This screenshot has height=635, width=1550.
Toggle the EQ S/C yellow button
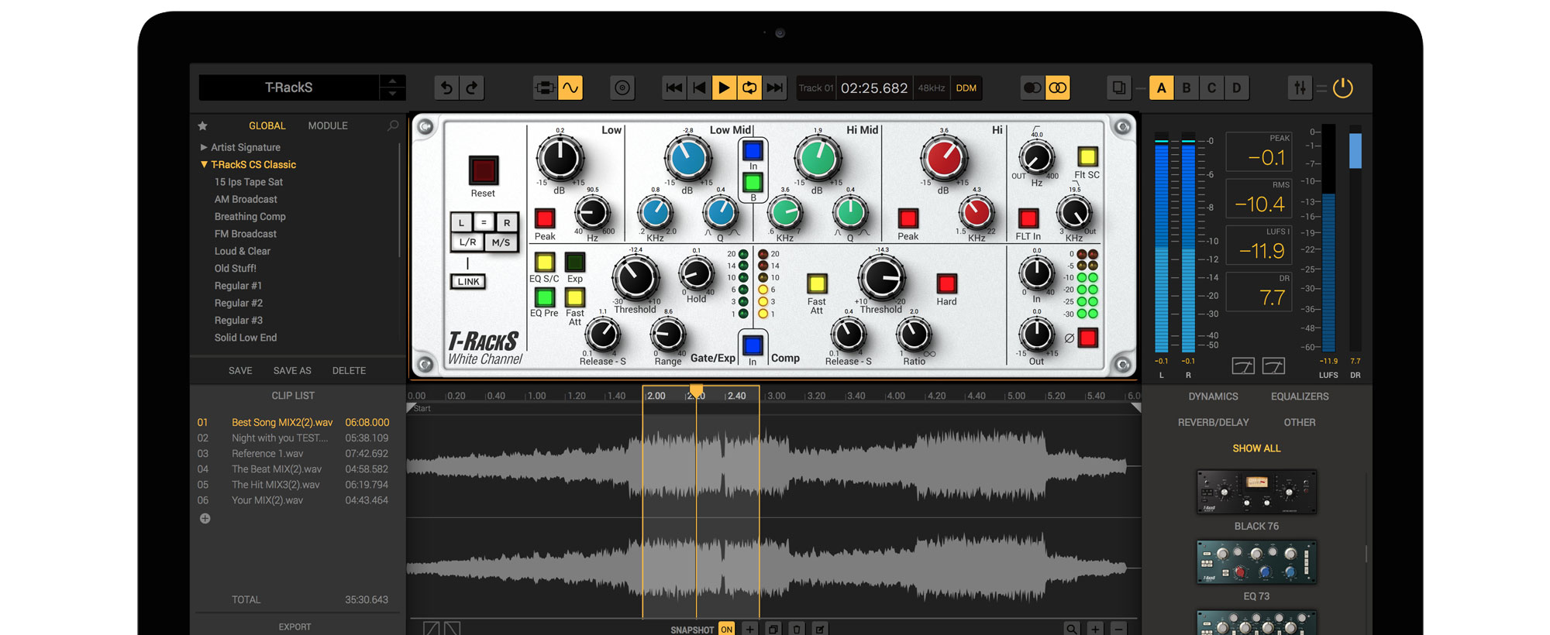tap(545, 262)
